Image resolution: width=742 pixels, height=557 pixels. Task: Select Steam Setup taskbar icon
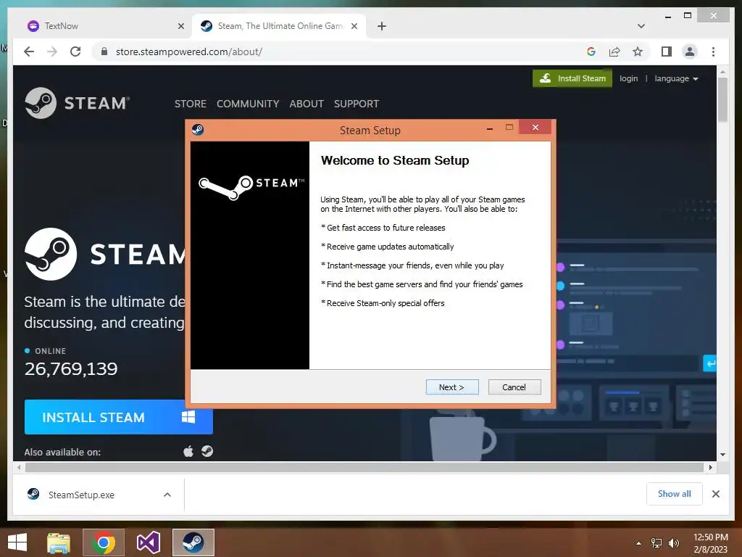[x=193, y=542]
